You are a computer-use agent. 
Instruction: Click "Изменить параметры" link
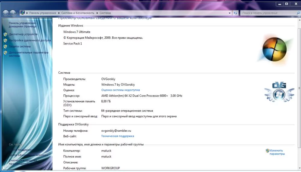(x=277, y=152)
